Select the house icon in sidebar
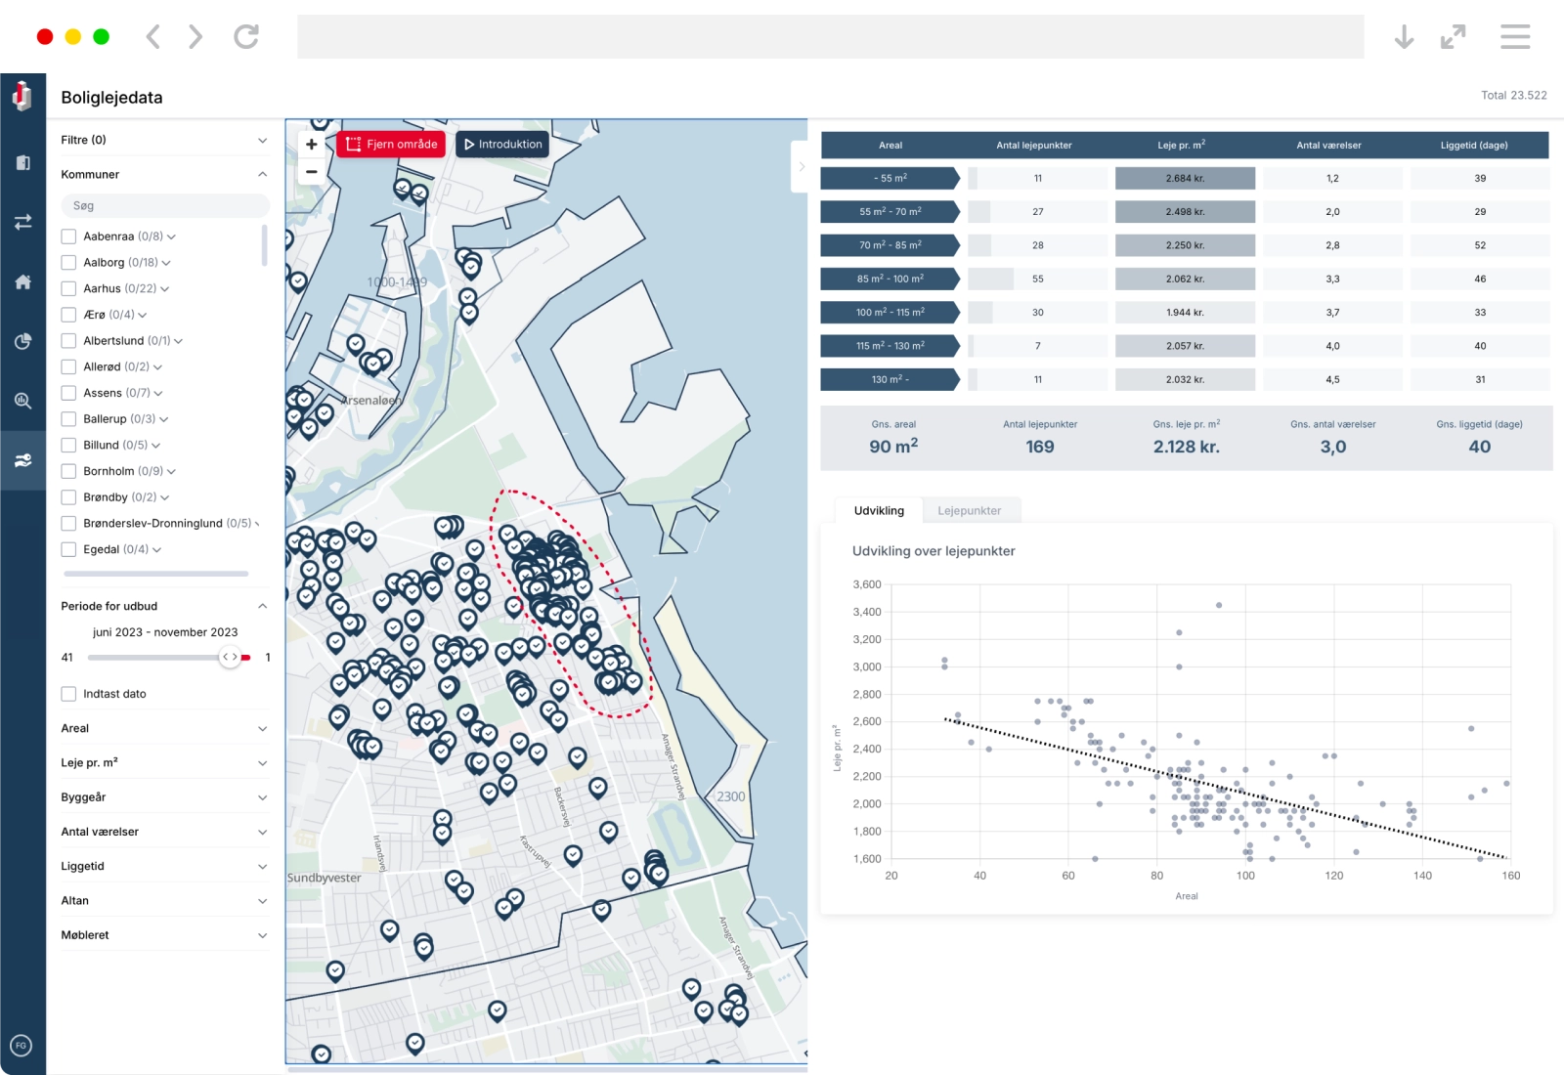The width and height of the screenshot is (1564, 1075). 22,282
